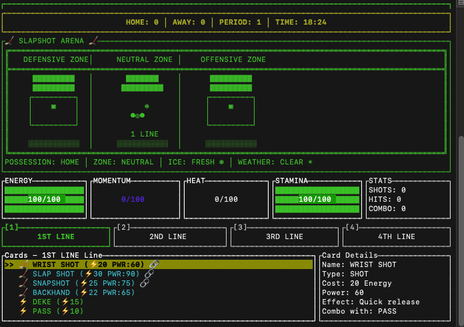Click hockey stick icon on WRIST SHOT row
Screen dimensions: 464x327
[x=23, y=264]
